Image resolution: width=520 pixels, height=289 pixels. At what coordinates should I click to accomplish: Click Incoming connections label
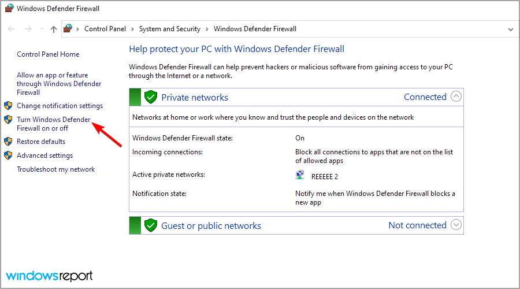168,152
